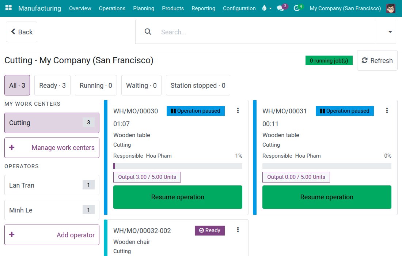Open the Products menu
This screenshot has width=402, height=256.
(173, 8)
